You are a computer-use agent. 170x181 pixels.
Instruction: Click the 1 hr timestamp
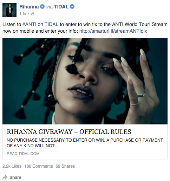23,14
